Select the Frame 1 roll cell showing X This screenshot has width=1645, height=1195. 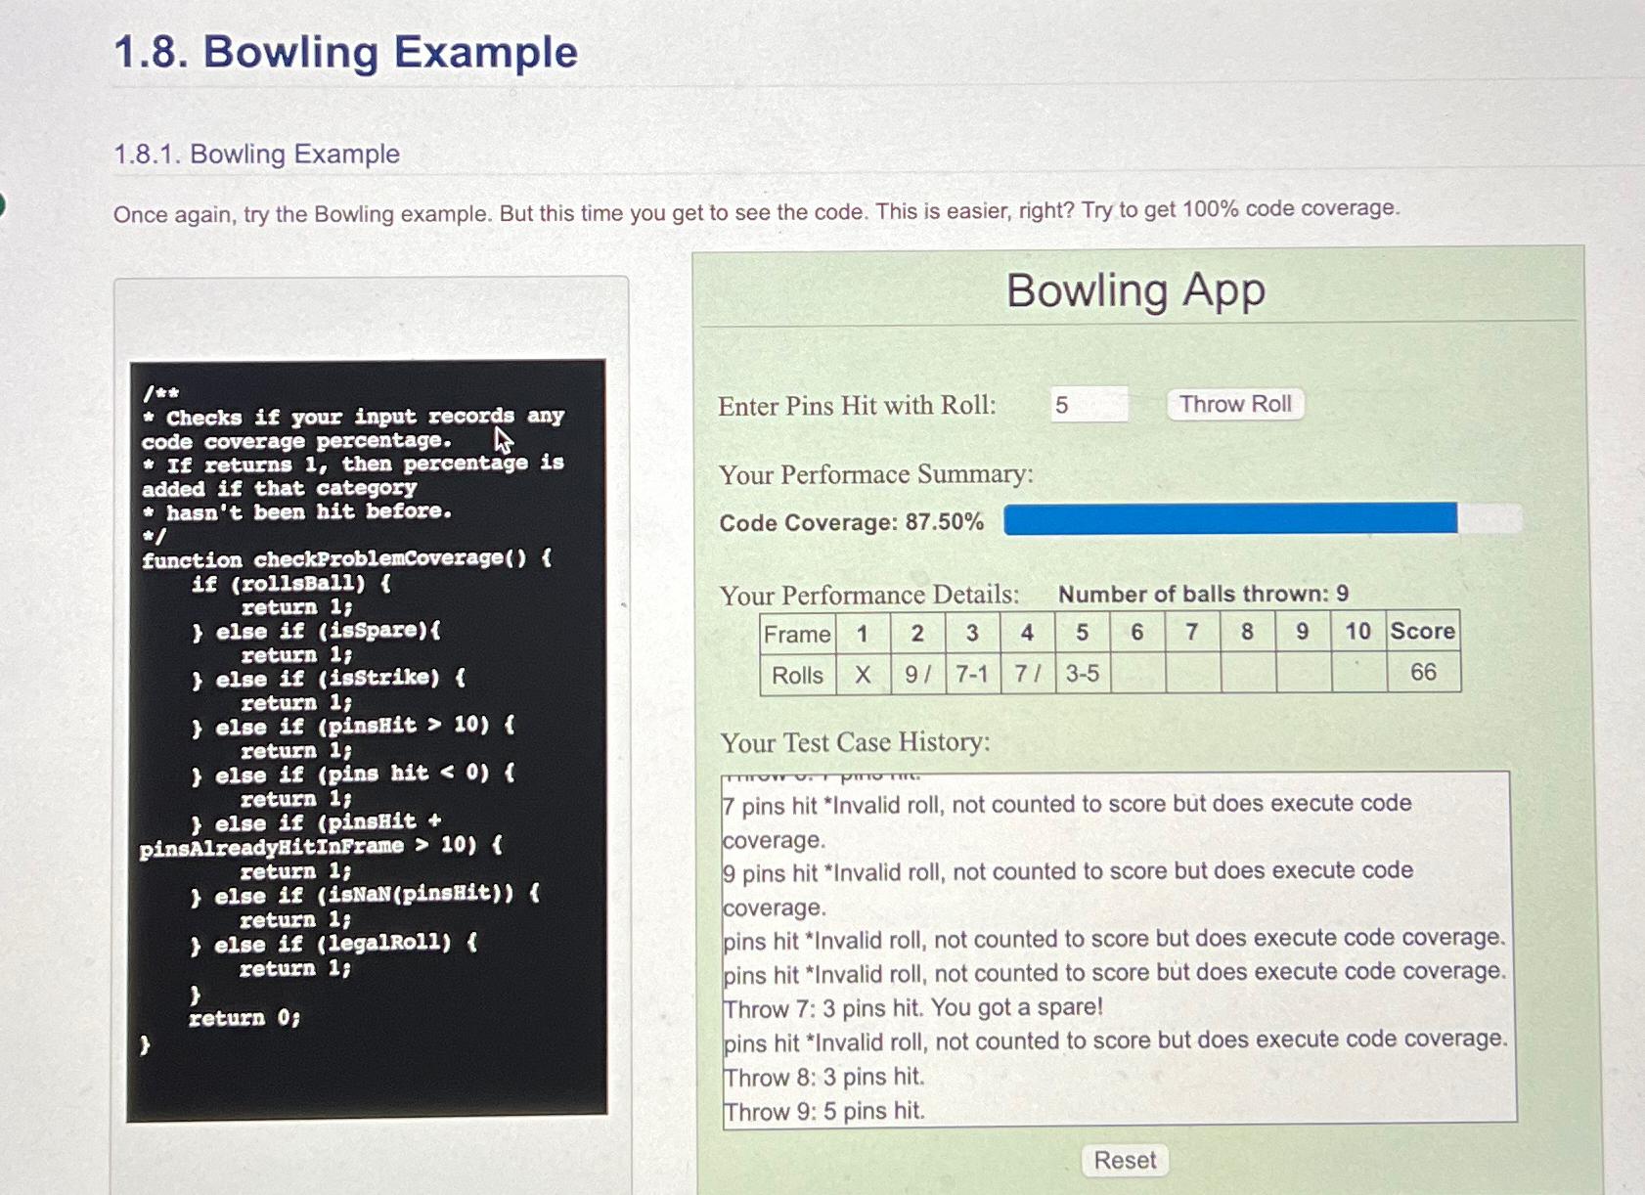point(862,674)
